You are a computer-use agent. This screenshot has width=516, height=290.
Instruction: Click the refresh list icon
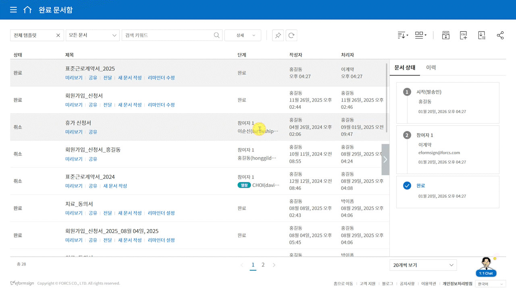click(291, 35)
